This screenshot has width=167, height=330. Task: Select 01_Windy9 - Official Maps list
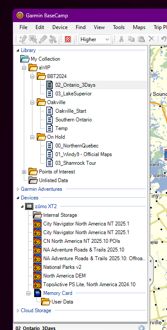[83, 154]
